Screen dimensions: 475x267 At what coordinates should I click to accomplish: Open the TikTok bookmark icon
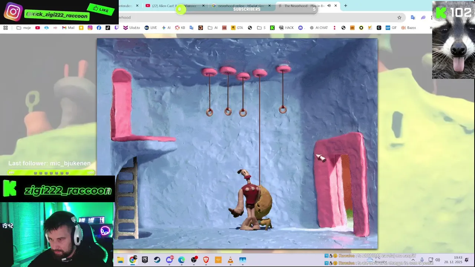pyautogui.click(x=108, y=28)
